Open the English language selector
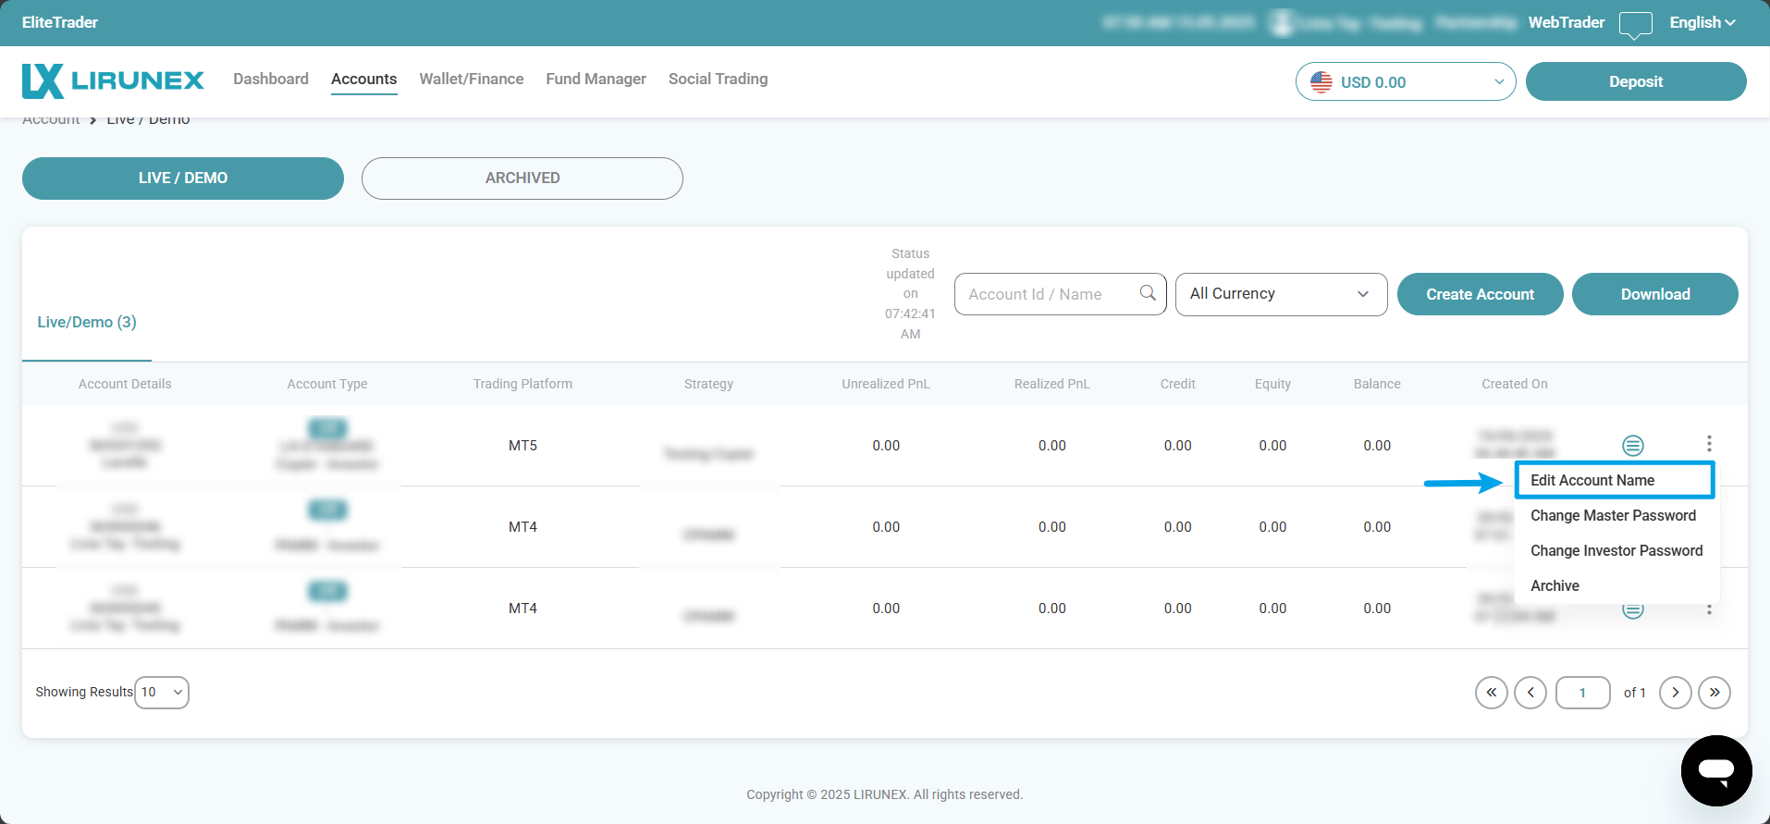This screenshot has width=1770, height=824. (1702, 23)
